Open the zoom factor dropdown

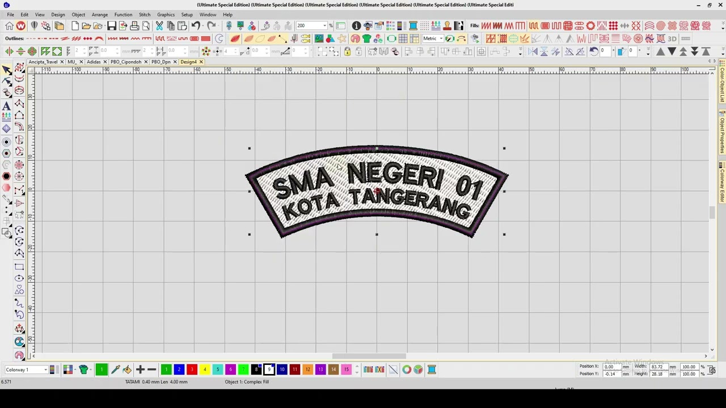pos(325,26)
